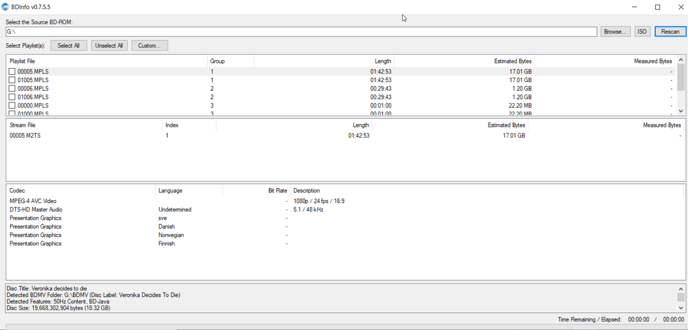This screenshot has height=330, width=688.
Task: Check the 00000.MPLS playlist checkbox
Action: (12, 106)
